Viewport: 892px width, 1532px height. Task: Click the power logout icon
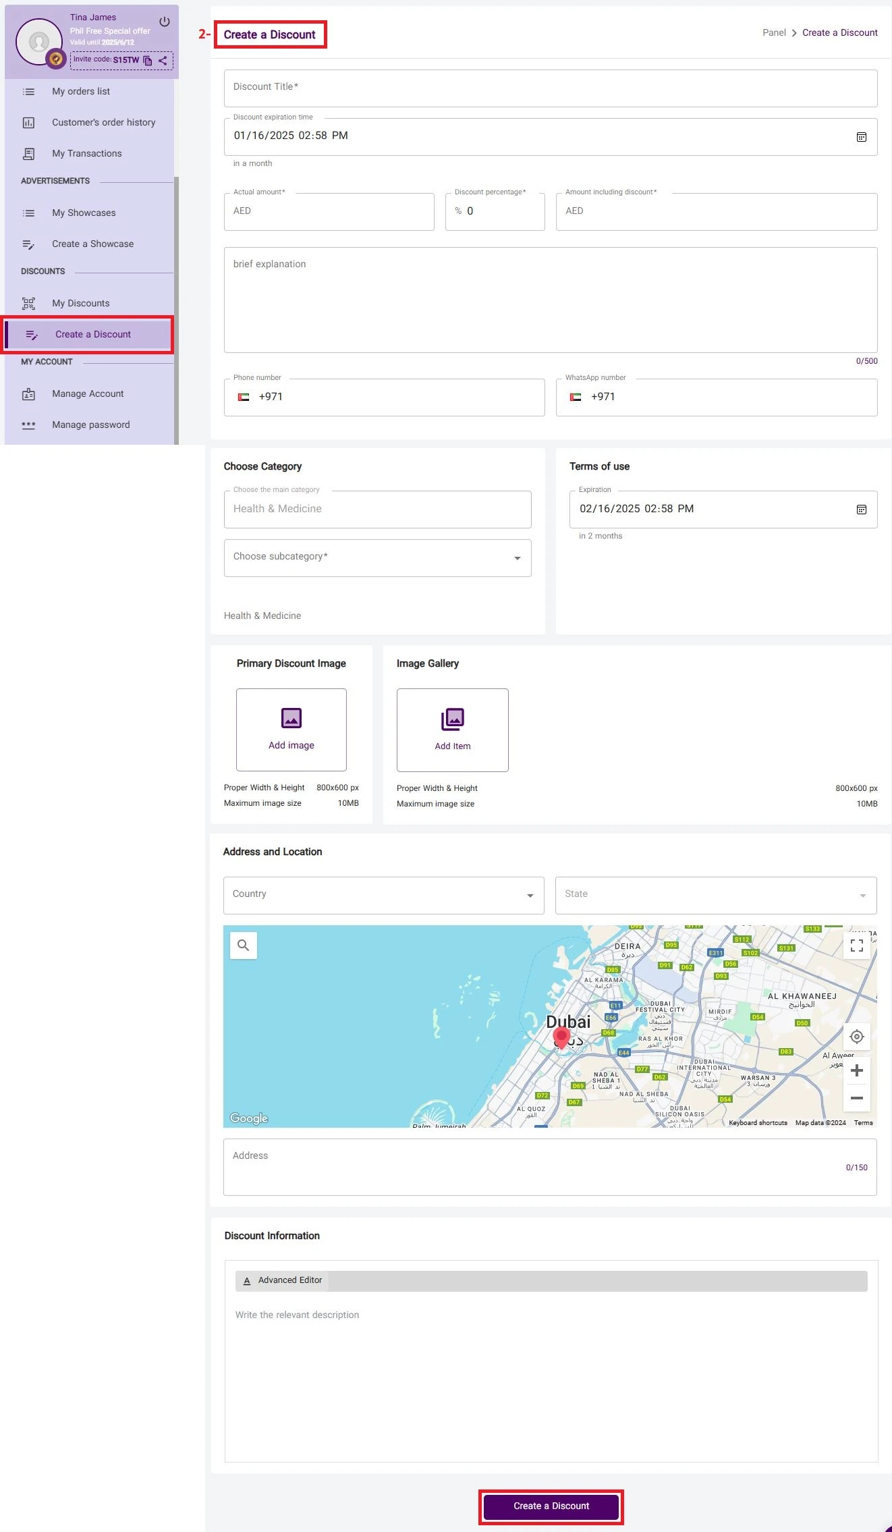click(164, 22)
